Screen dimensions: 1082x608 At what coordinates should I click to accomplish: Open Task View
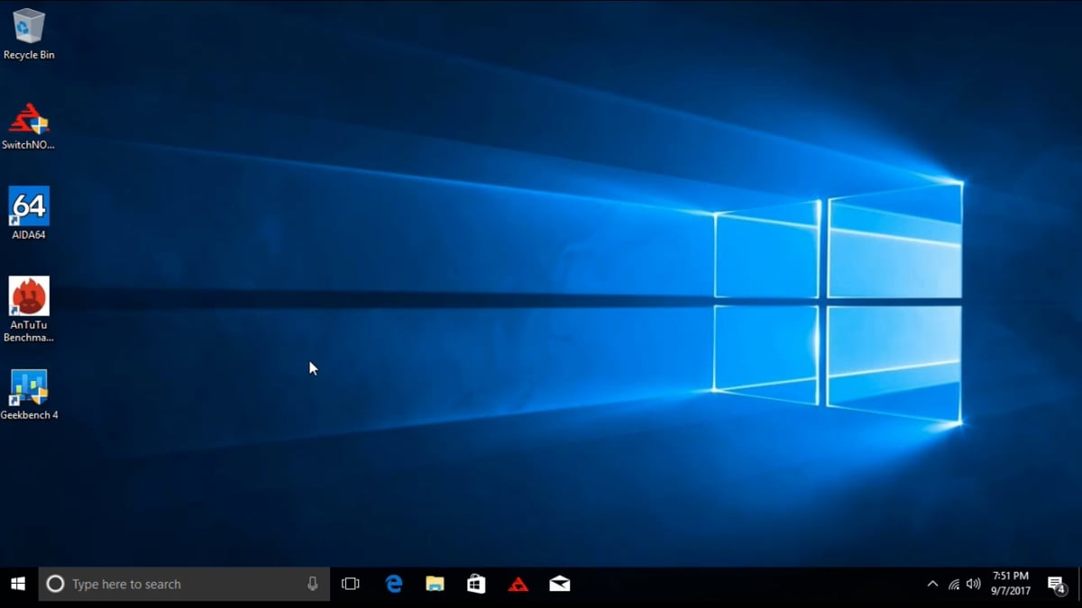pyautogui.click(x=350, y=584)
